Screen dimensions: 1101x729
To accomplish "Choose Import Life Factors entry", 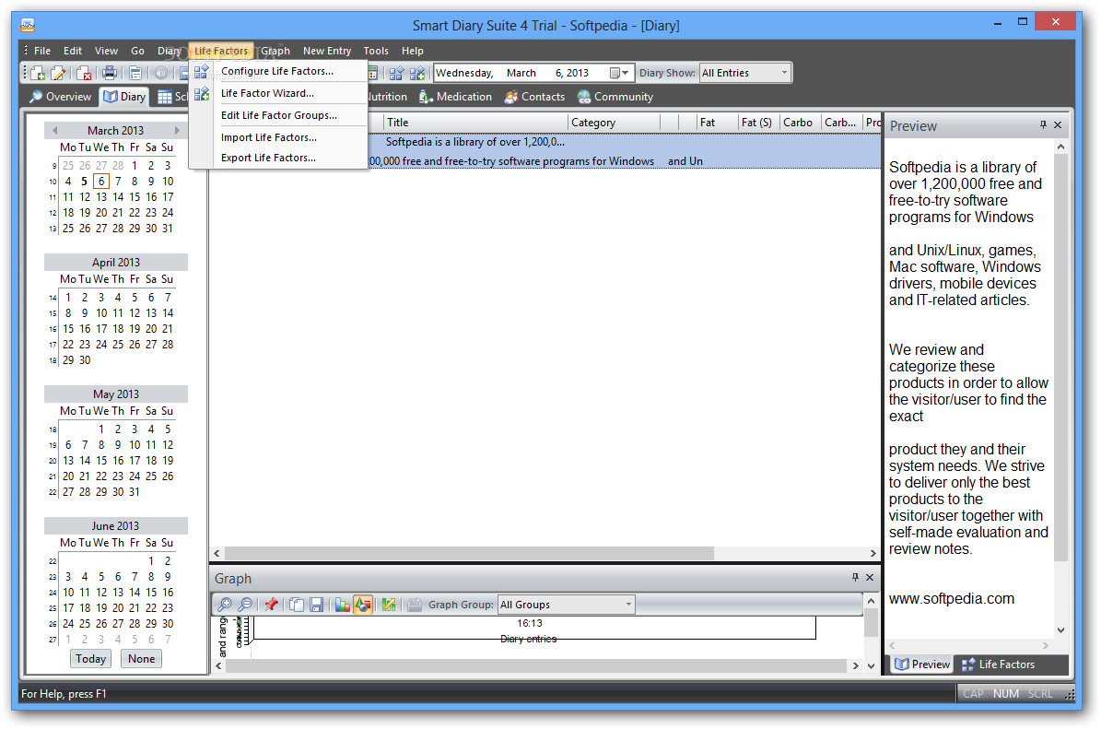I will pyautogui.click(x=279, y=137).
